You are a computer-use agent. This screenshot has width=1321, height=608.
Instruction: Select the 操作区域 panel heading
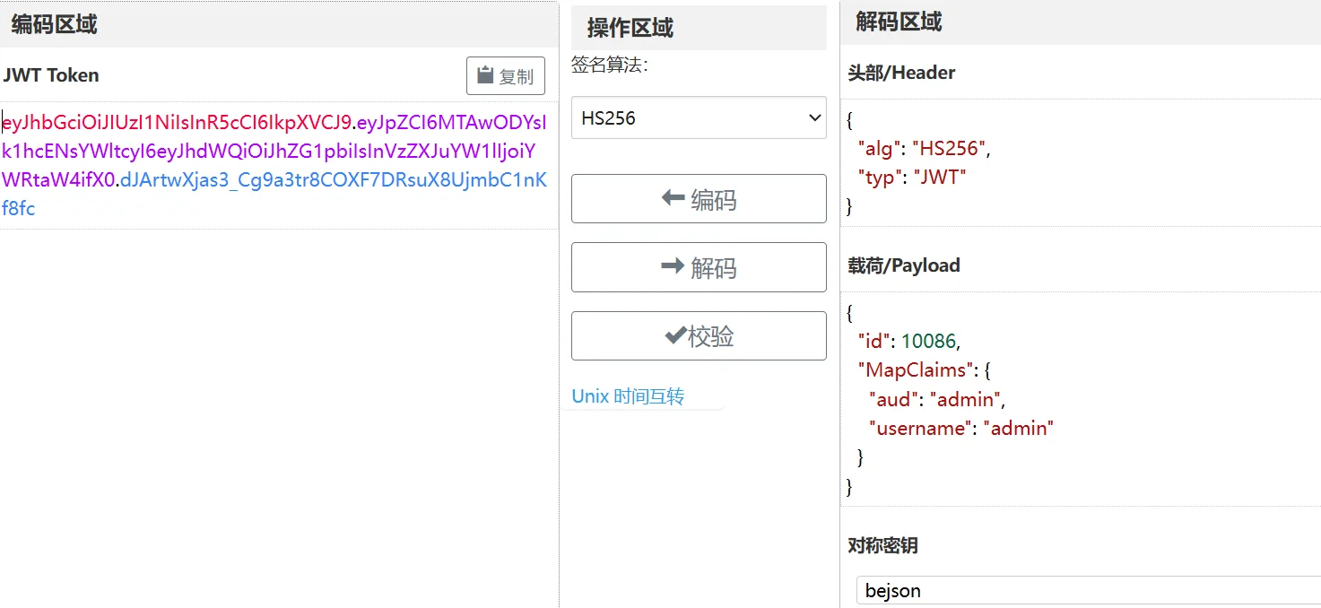(630, 28)
